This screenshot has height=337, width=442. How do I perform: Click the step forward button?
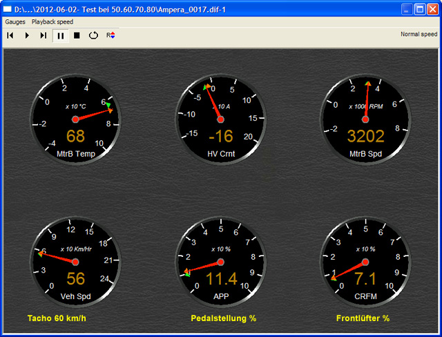click(44, 35)
